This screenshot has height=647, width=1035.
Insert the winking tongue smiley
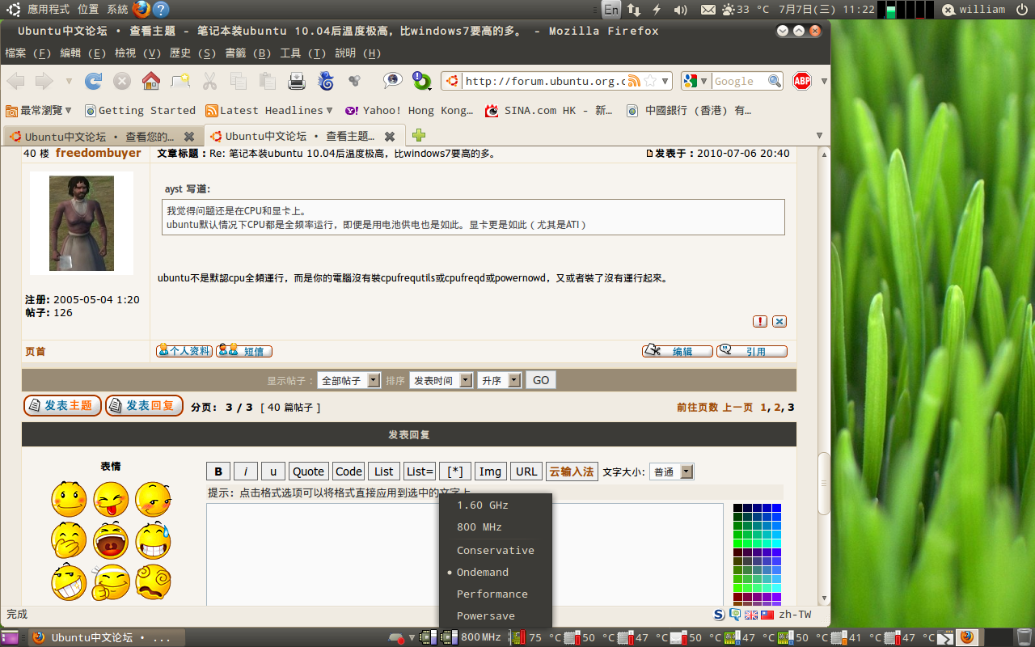click(x=111, y=499)
